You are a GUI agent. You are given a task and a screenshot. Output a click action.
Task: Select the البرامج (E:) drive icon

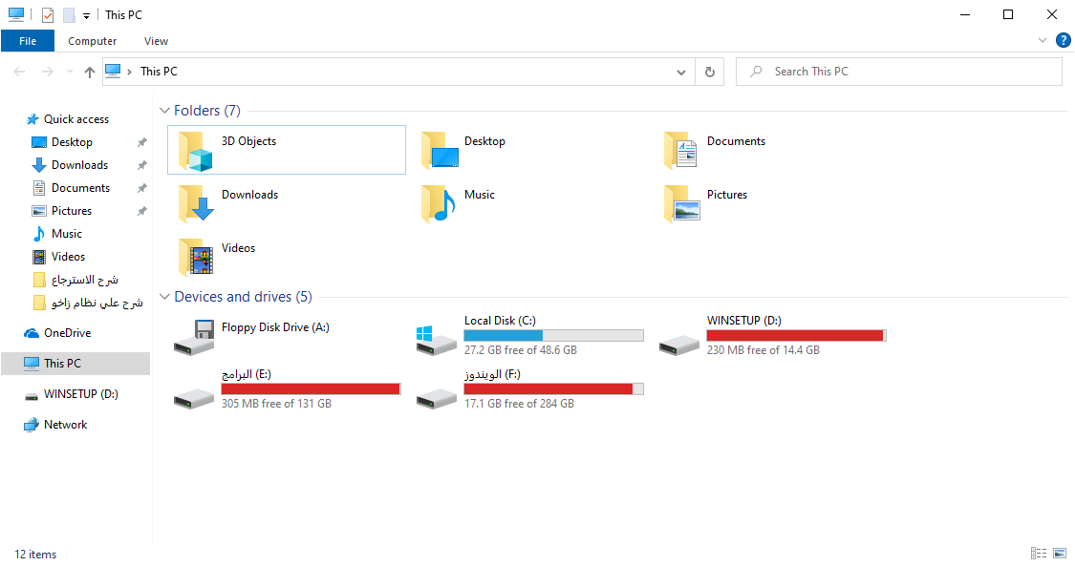pos(193,398)
